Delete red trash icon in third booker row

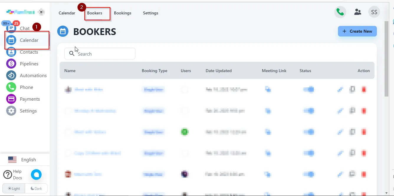coord(364,132)
